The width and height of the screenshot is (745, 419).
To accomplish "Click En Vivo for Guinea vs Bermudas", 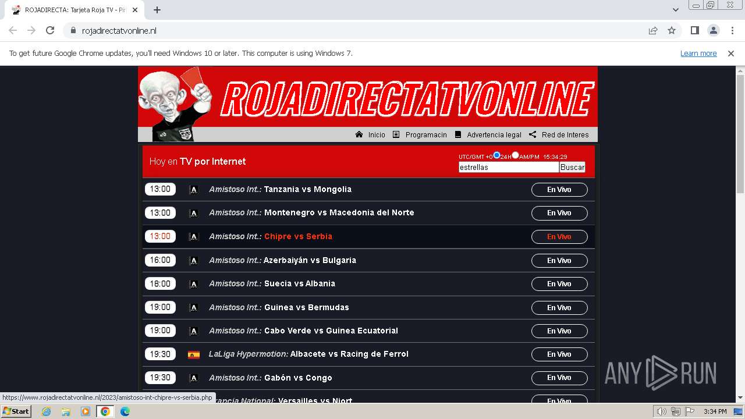I will (559, 308).
